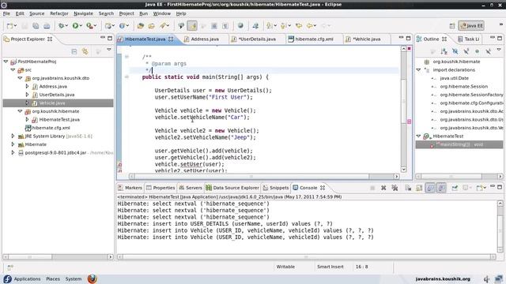Click the Run External Tools icon
506x284 pixels.
[89, 26]
